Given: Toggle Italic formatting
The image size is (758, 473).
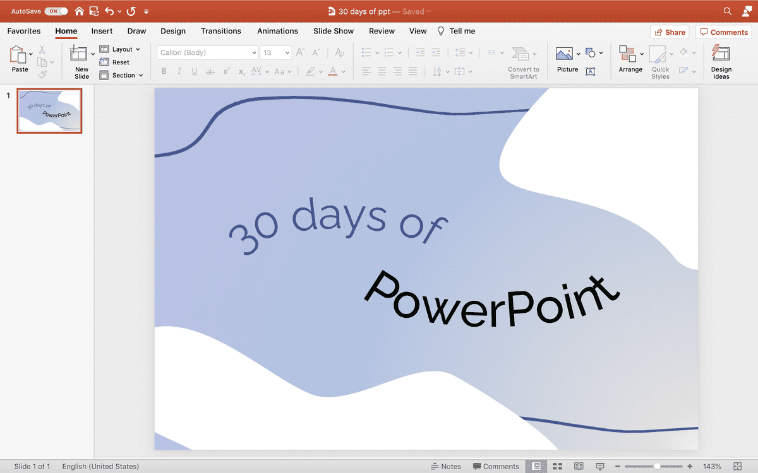Looking at the screenshot, I should tap(179, 72).
